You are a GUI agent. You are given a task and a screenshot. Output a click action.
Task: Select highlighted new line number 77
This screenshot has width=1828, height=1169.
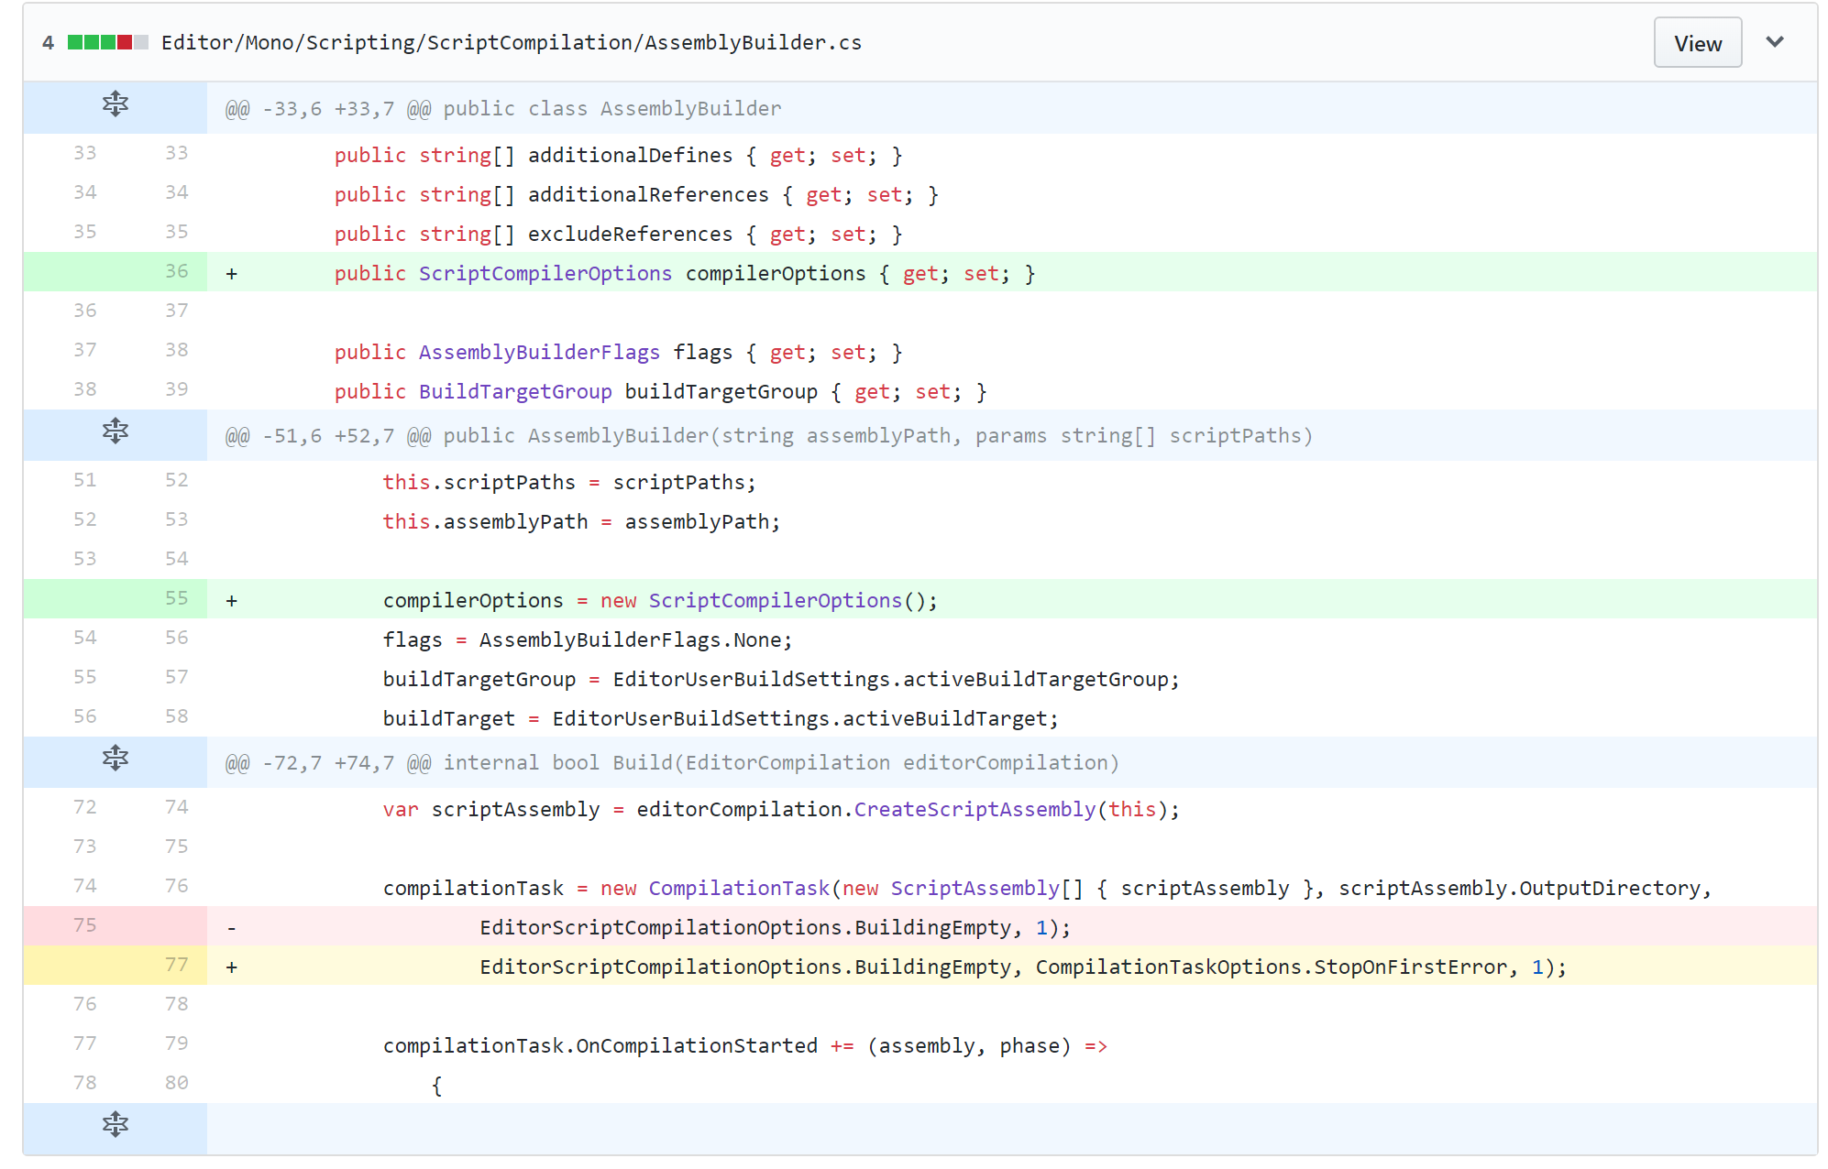pyautogui.click(x=176, y=965)
